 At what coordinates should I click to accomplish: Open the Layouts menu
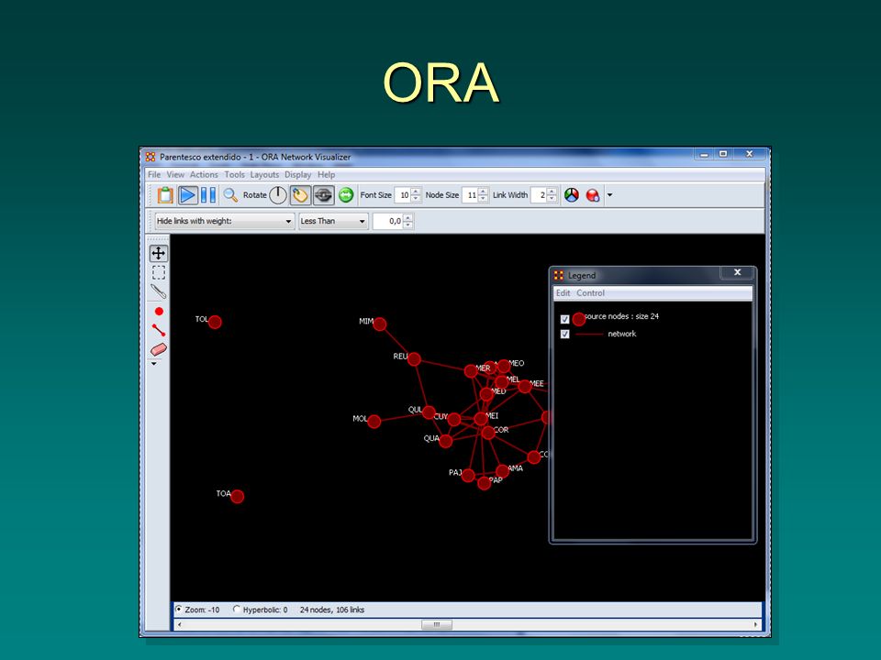[264, 174]
